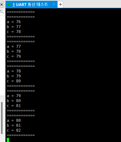Viewport: 121px width, 142px height.
Task: Click the terminal line reading c = 80
Action: 14,81
